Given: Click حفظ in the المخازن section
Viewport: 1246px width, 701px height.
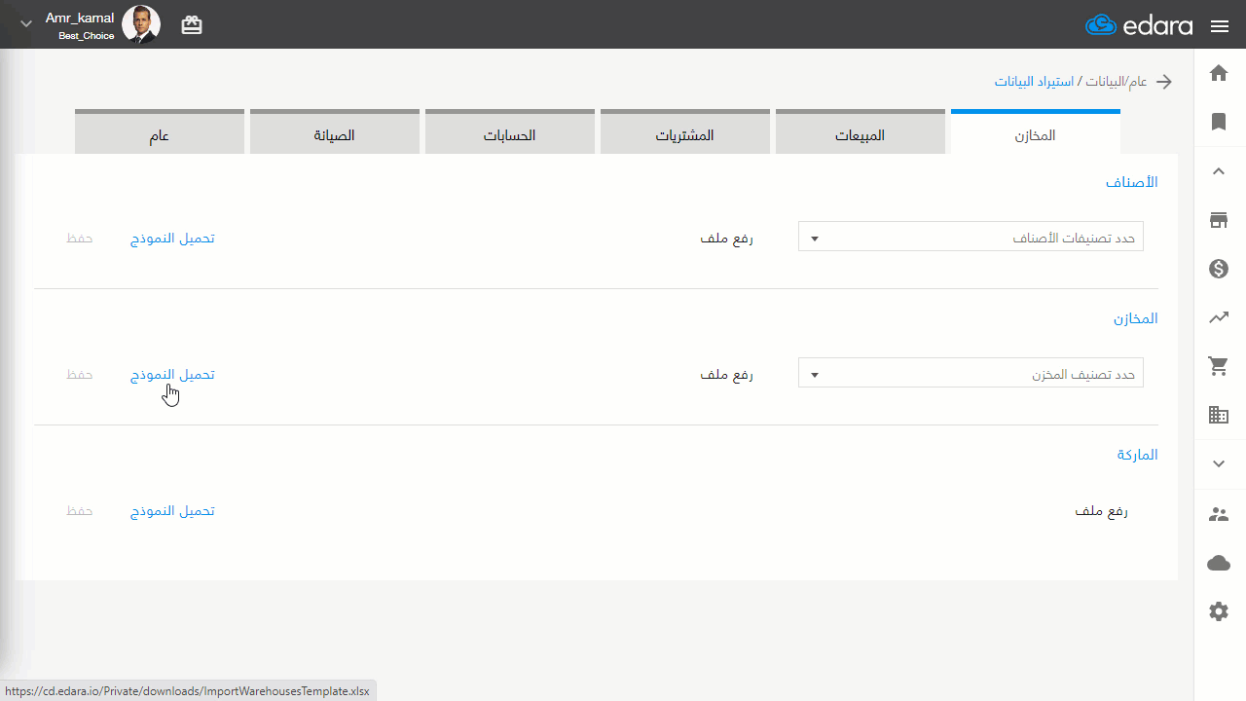Looking at the screenshot, I should tap(80, 374).
